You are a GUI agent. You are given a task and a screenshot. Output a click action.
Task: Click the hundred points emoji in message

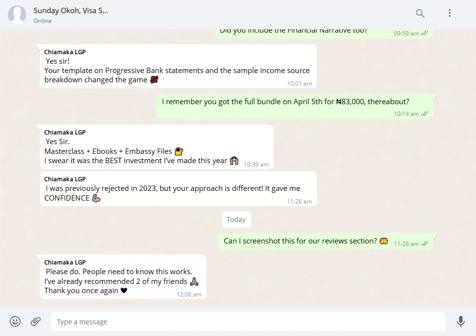coord(154,79)
